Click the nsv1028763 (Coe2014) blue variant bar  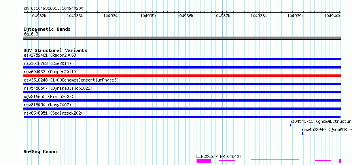[x=182, y=67]
